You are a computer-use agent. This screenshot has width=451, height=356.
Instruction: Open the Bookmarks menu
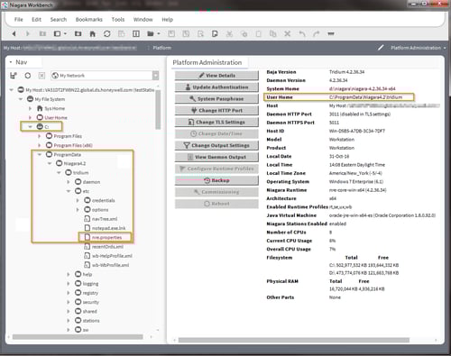click(x=89, y=20)
